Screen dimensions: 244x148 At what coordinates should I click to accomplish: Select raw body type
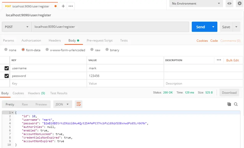pos(92,49)
